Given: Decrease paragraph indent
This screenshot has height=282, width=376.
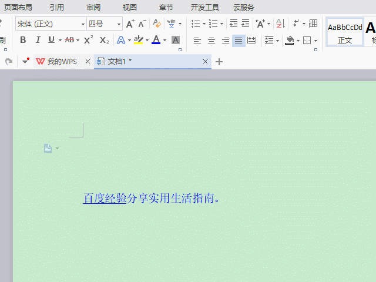Looking at the screenshot, I should point(234,23).
